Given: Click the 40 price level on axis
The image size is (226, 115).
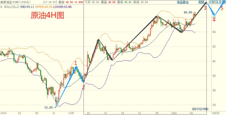Looking at the screenshot, I should coord(214,61).
